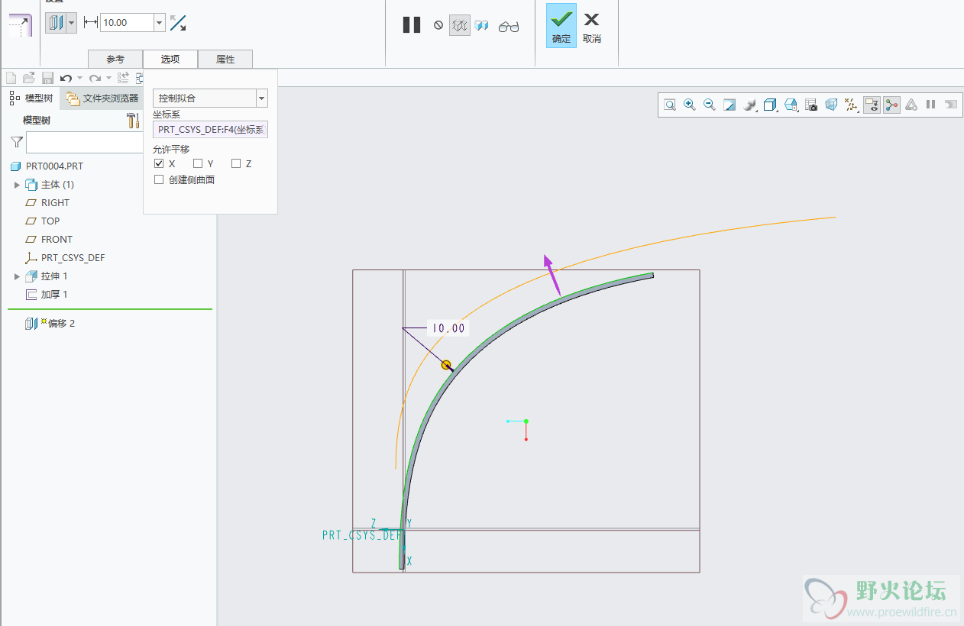
Task: Open the Undo history dropdown arrow
Action: (79, 78)
